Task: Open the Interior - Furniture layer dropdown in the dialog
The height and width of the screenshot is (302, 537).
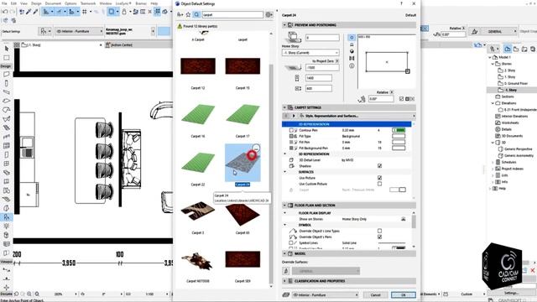Action: coord(326,294)
